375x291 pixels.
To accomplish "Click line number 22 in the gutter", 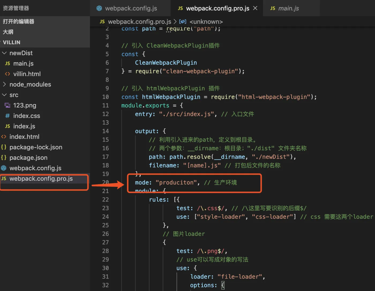I will pos(106,200).
